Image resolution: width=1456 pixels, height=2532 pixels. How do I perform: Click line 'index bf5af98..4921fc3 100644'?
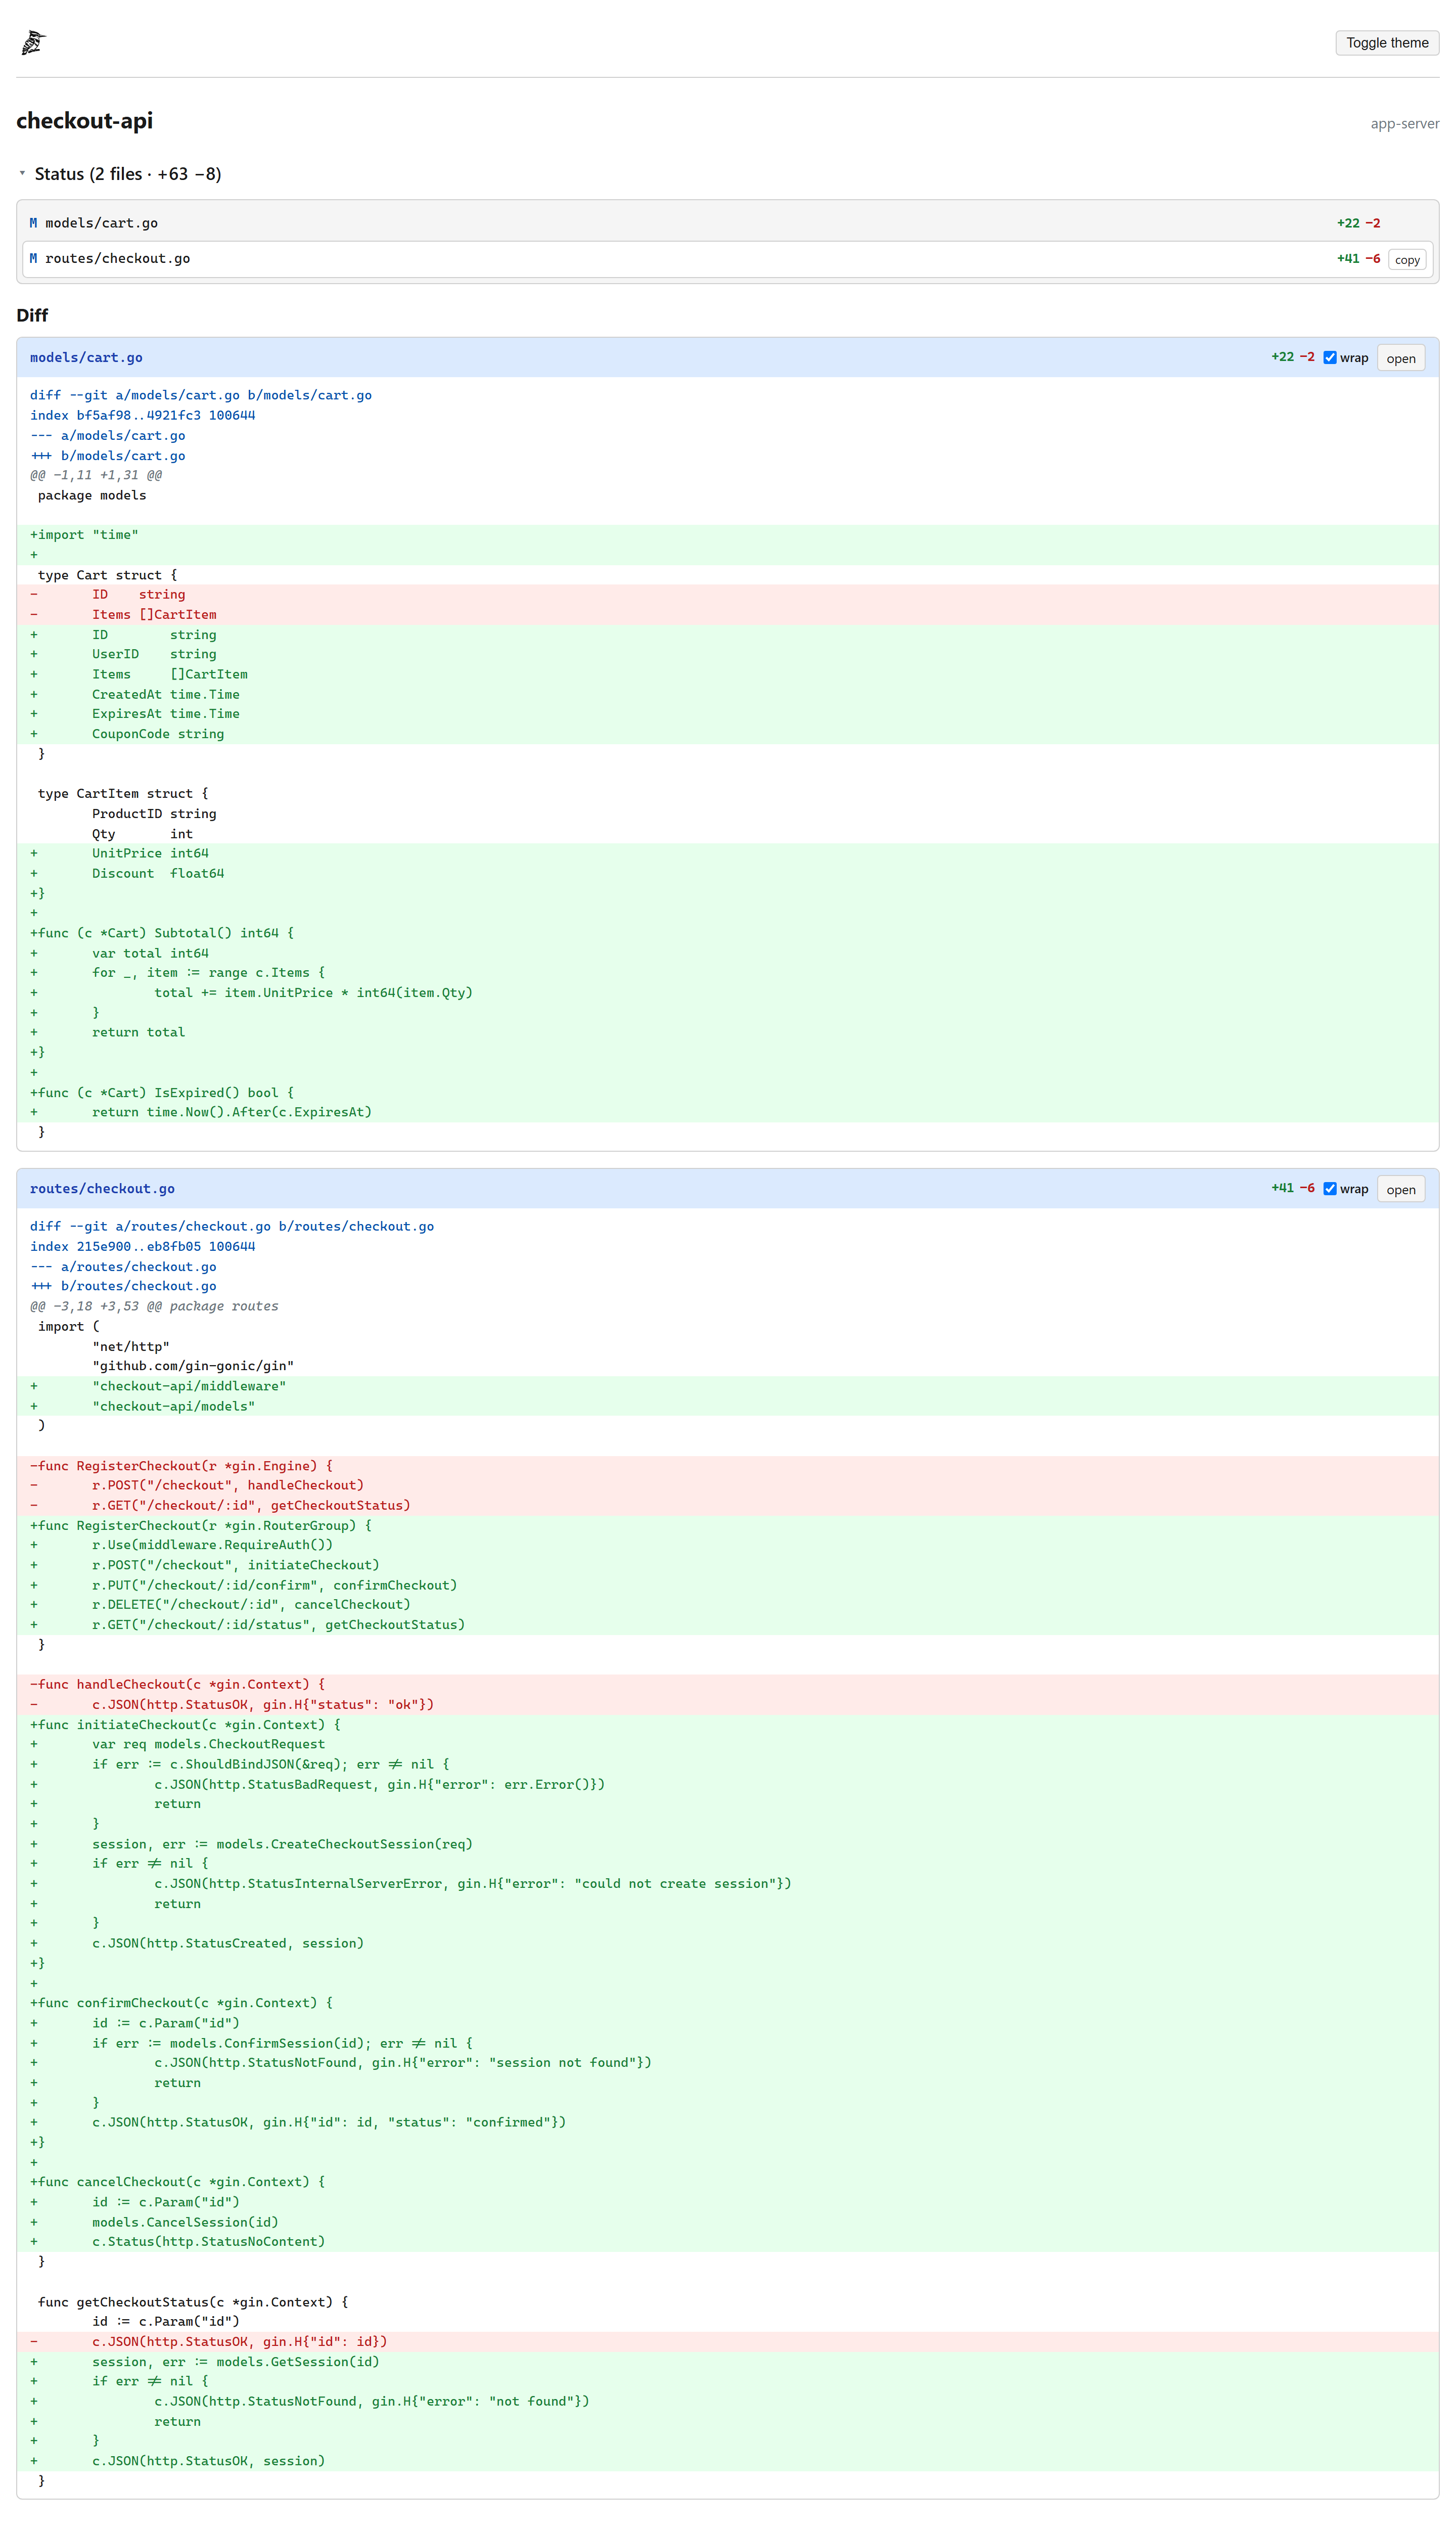(x=142, y=415)
